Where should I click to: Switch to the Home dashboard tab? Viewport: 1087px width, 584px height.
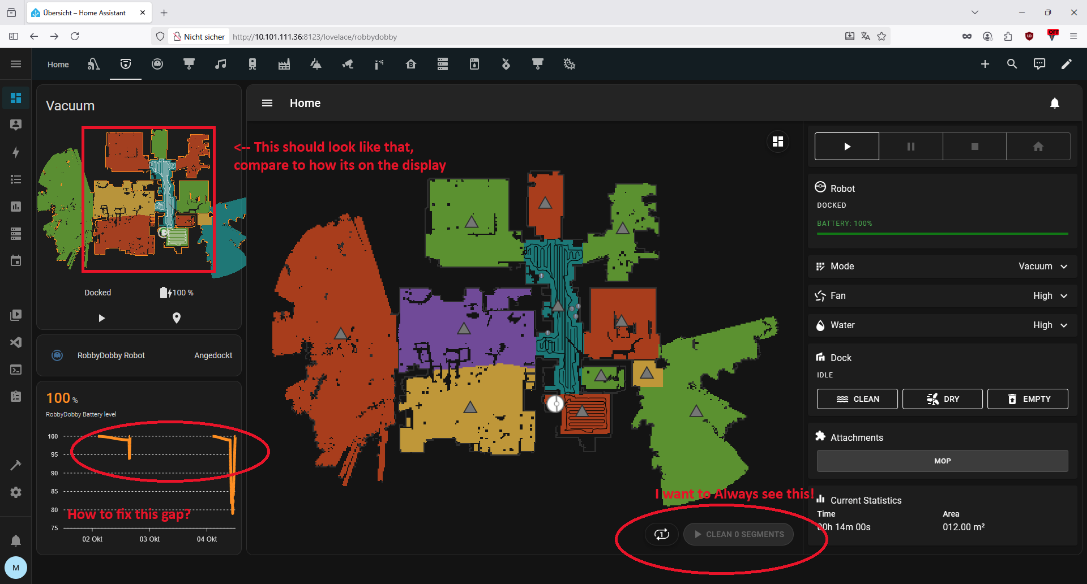(x=58, y=65)
